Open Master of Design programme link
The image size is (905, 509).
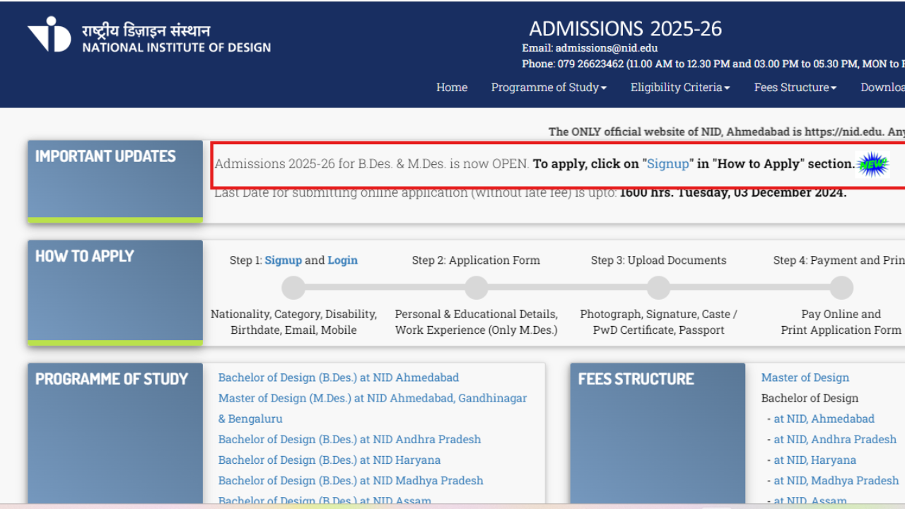[372, 399]
